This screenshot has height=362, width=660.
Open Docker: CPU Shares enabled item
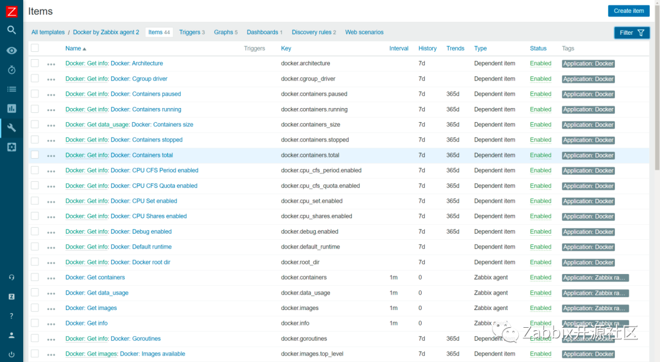click(x=148, y=216)
